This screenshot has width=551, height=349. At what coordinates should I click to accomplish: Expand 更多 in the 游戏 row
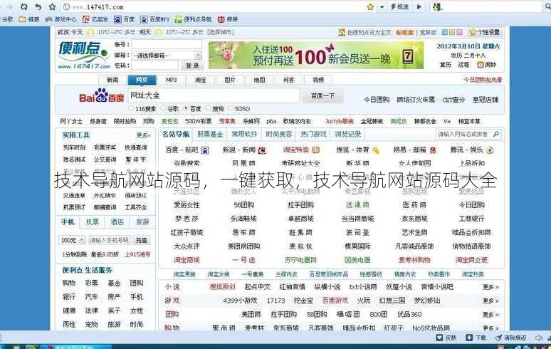pos(490,301)
